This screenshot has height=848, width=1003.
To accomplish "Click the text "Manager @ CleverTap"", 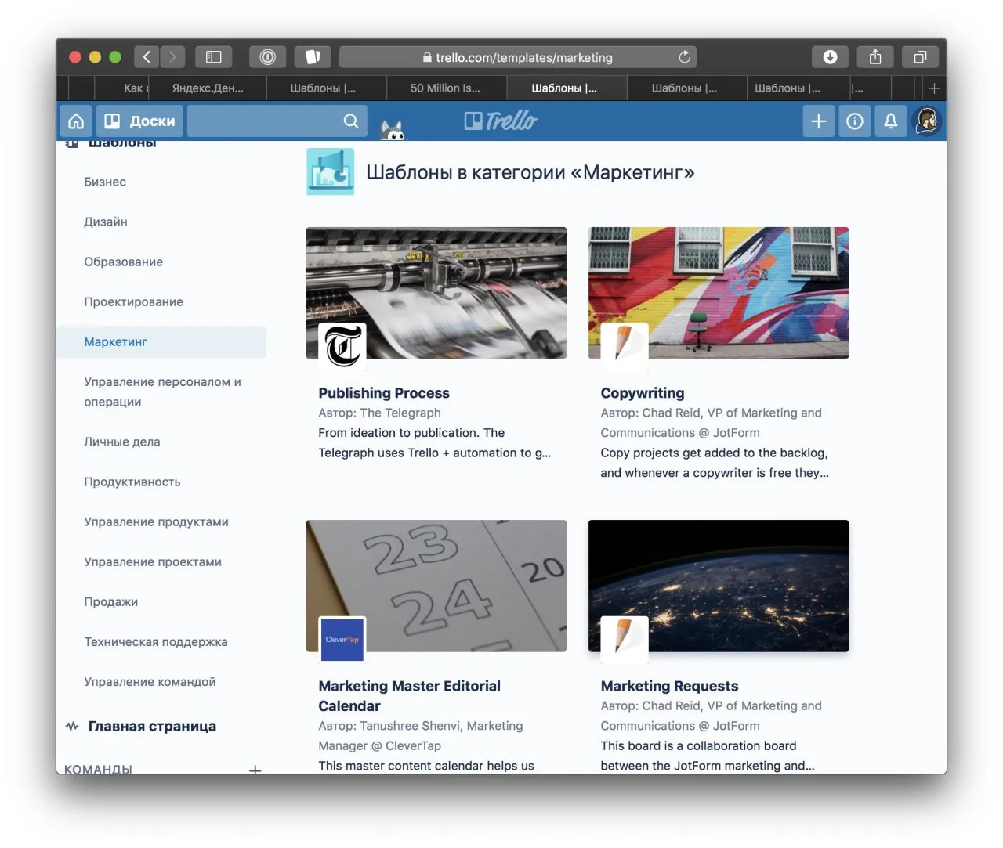I will click(379, 746).
